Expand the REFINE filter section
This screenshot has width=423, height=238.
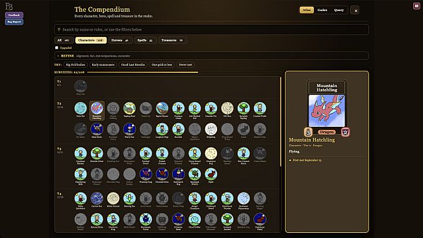coord(212,56)
